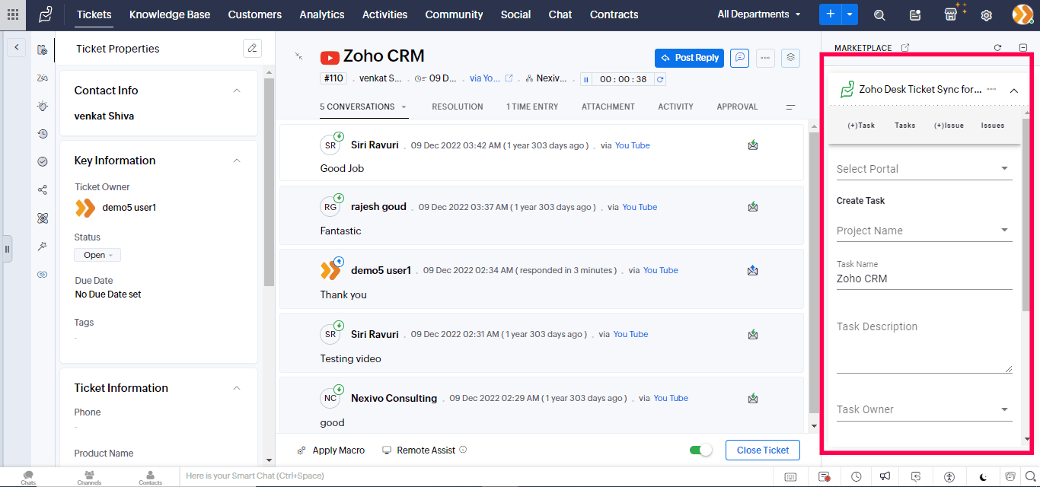Expand the 5 Conversations filter arrow
This screenshot has height=487, width=1040.
tap(404, 107)
